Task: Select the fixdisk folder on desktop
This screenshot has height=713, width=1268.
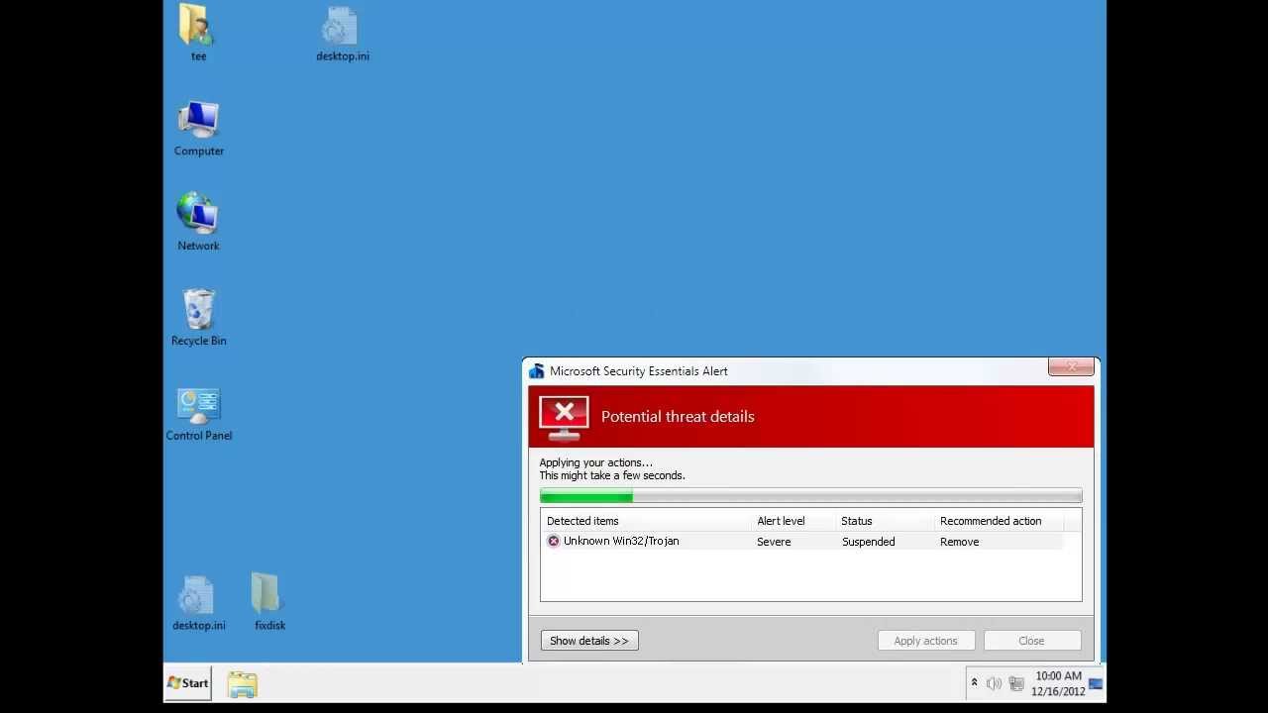Action: pyautogui.click(x=268, y=600)
